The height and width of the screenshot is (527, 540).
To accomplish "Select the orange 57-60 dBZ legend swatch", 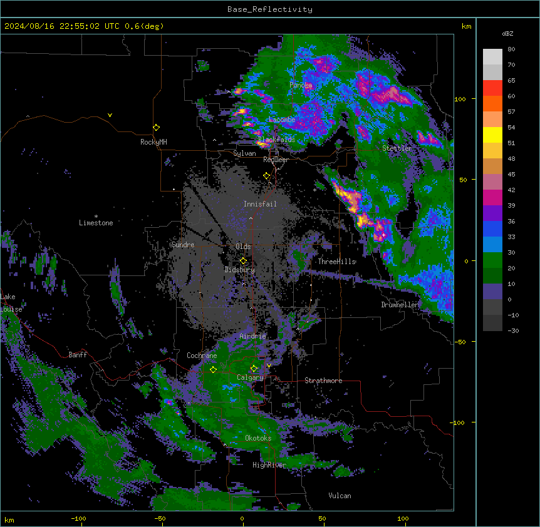I will pos(492,103).
